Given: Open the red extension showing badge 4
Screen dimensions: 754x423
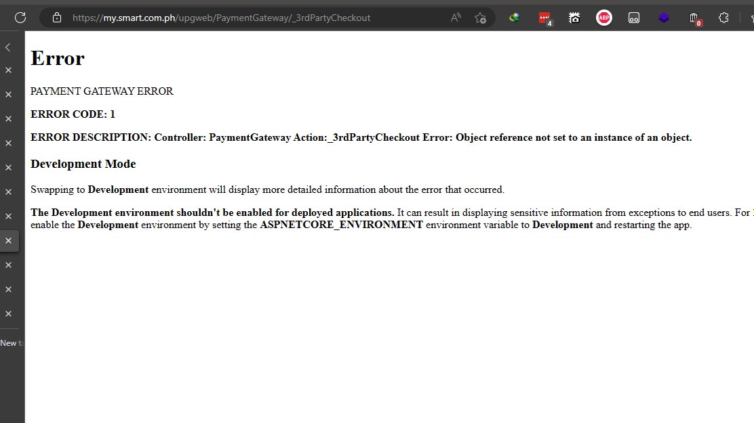Looking at the screenshot, I should [x=545, y=18].
